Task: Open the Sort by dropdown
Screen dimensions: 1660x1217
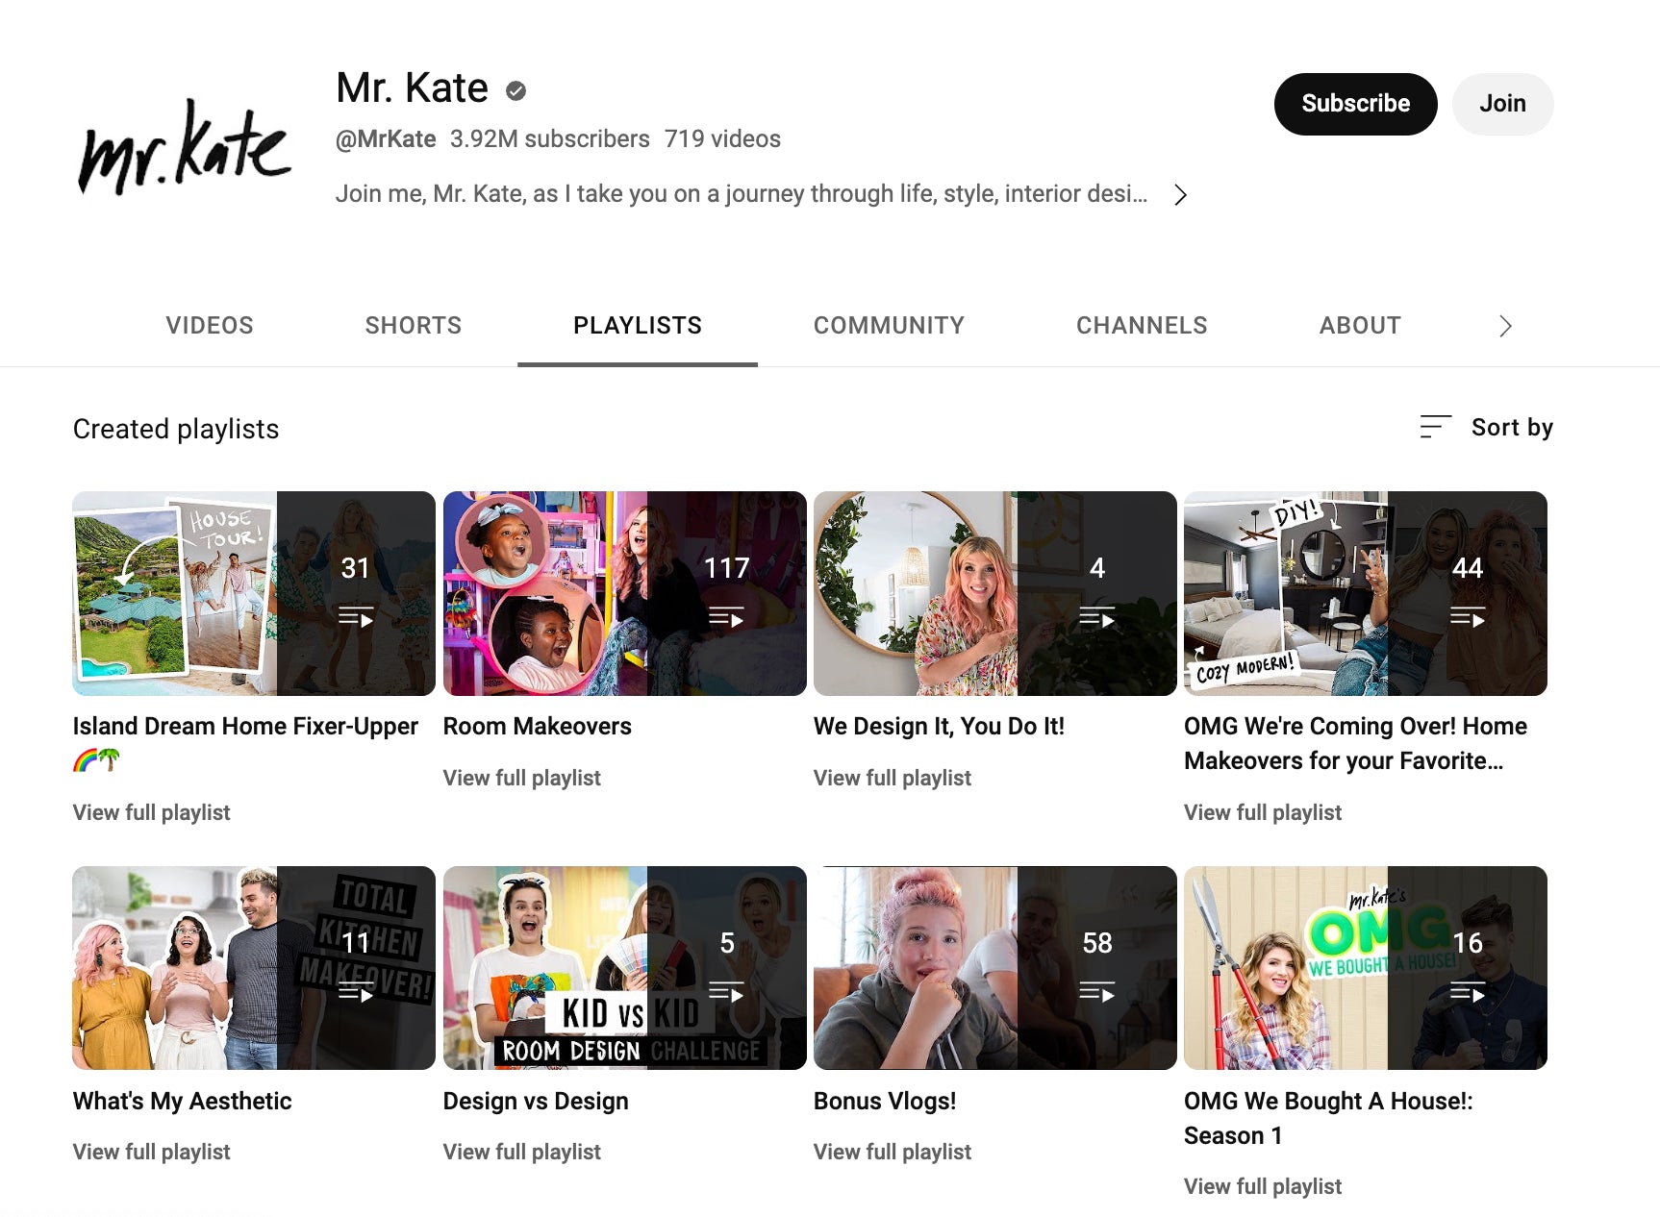Action: click(1486, 427)
